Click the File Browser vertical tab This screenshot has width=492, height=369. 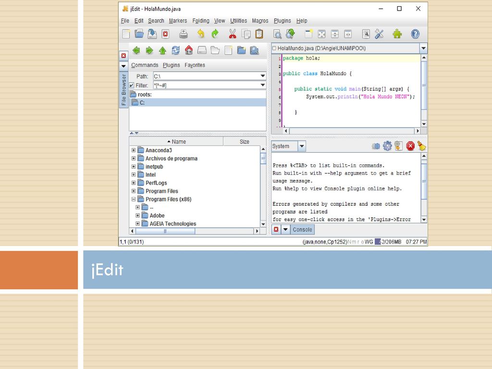[123, 90]
